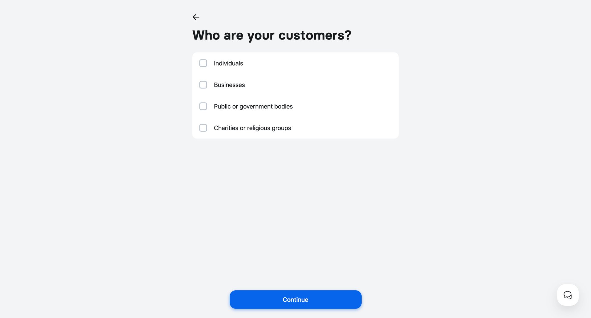Check the Individuals checkbox
Viewport: 591px width, 318px height.
[x=203, y=63]
